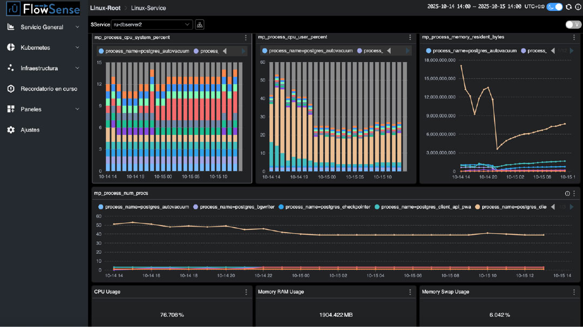Open the ru-dbserver2 service dropdown
This screenshot has height=327, width=583.
152,24
